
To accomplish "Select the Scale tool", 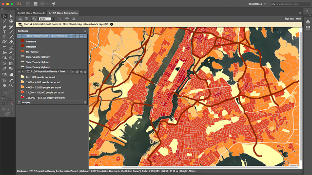I will (11, 48).
